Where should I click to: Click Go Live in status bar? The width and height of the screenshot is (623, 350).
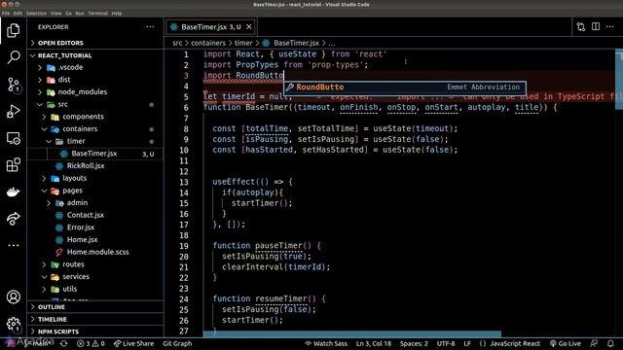565,343
